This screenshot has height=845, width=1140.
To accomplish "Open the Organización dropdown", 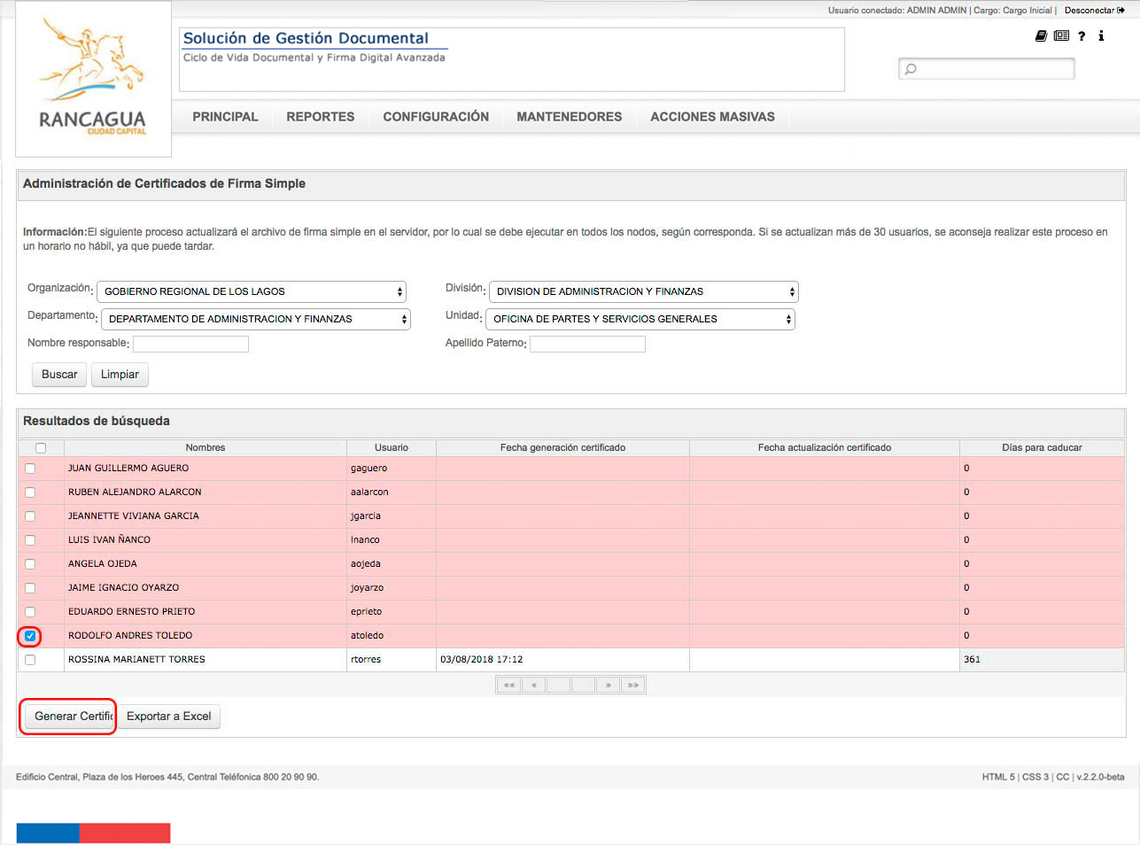I will click(252, 291).
